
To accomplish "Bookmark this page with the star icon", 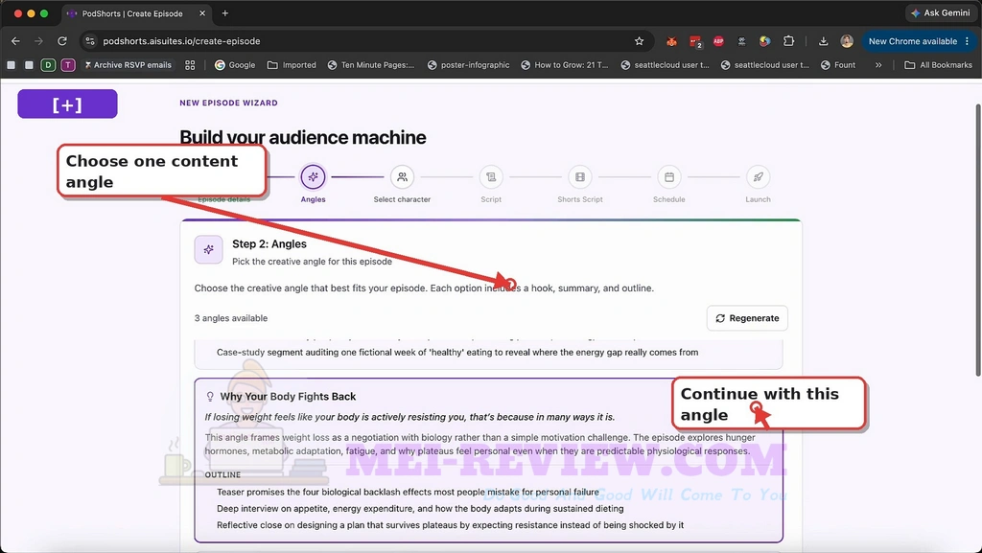I will 639,41.
